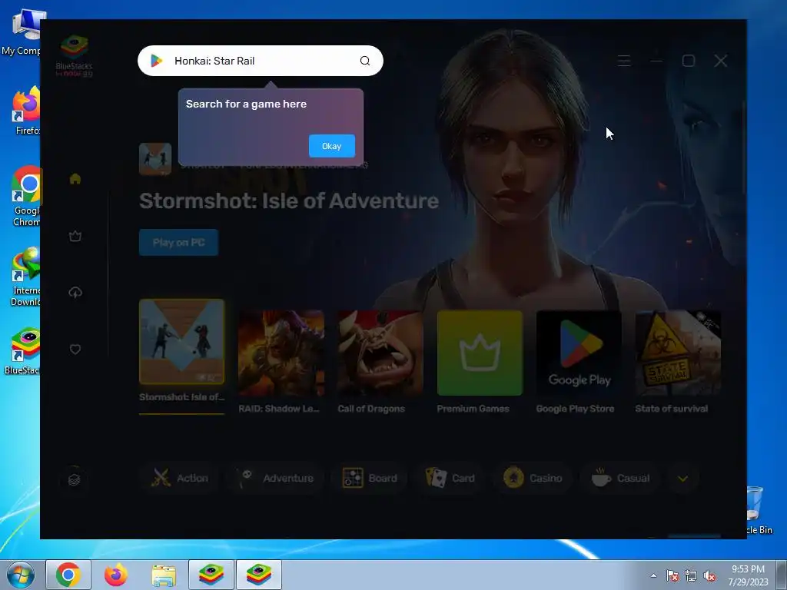The image size is (787, 590).
Task: Click first BlueStacks taskbar icon
Action: [211, 575]
